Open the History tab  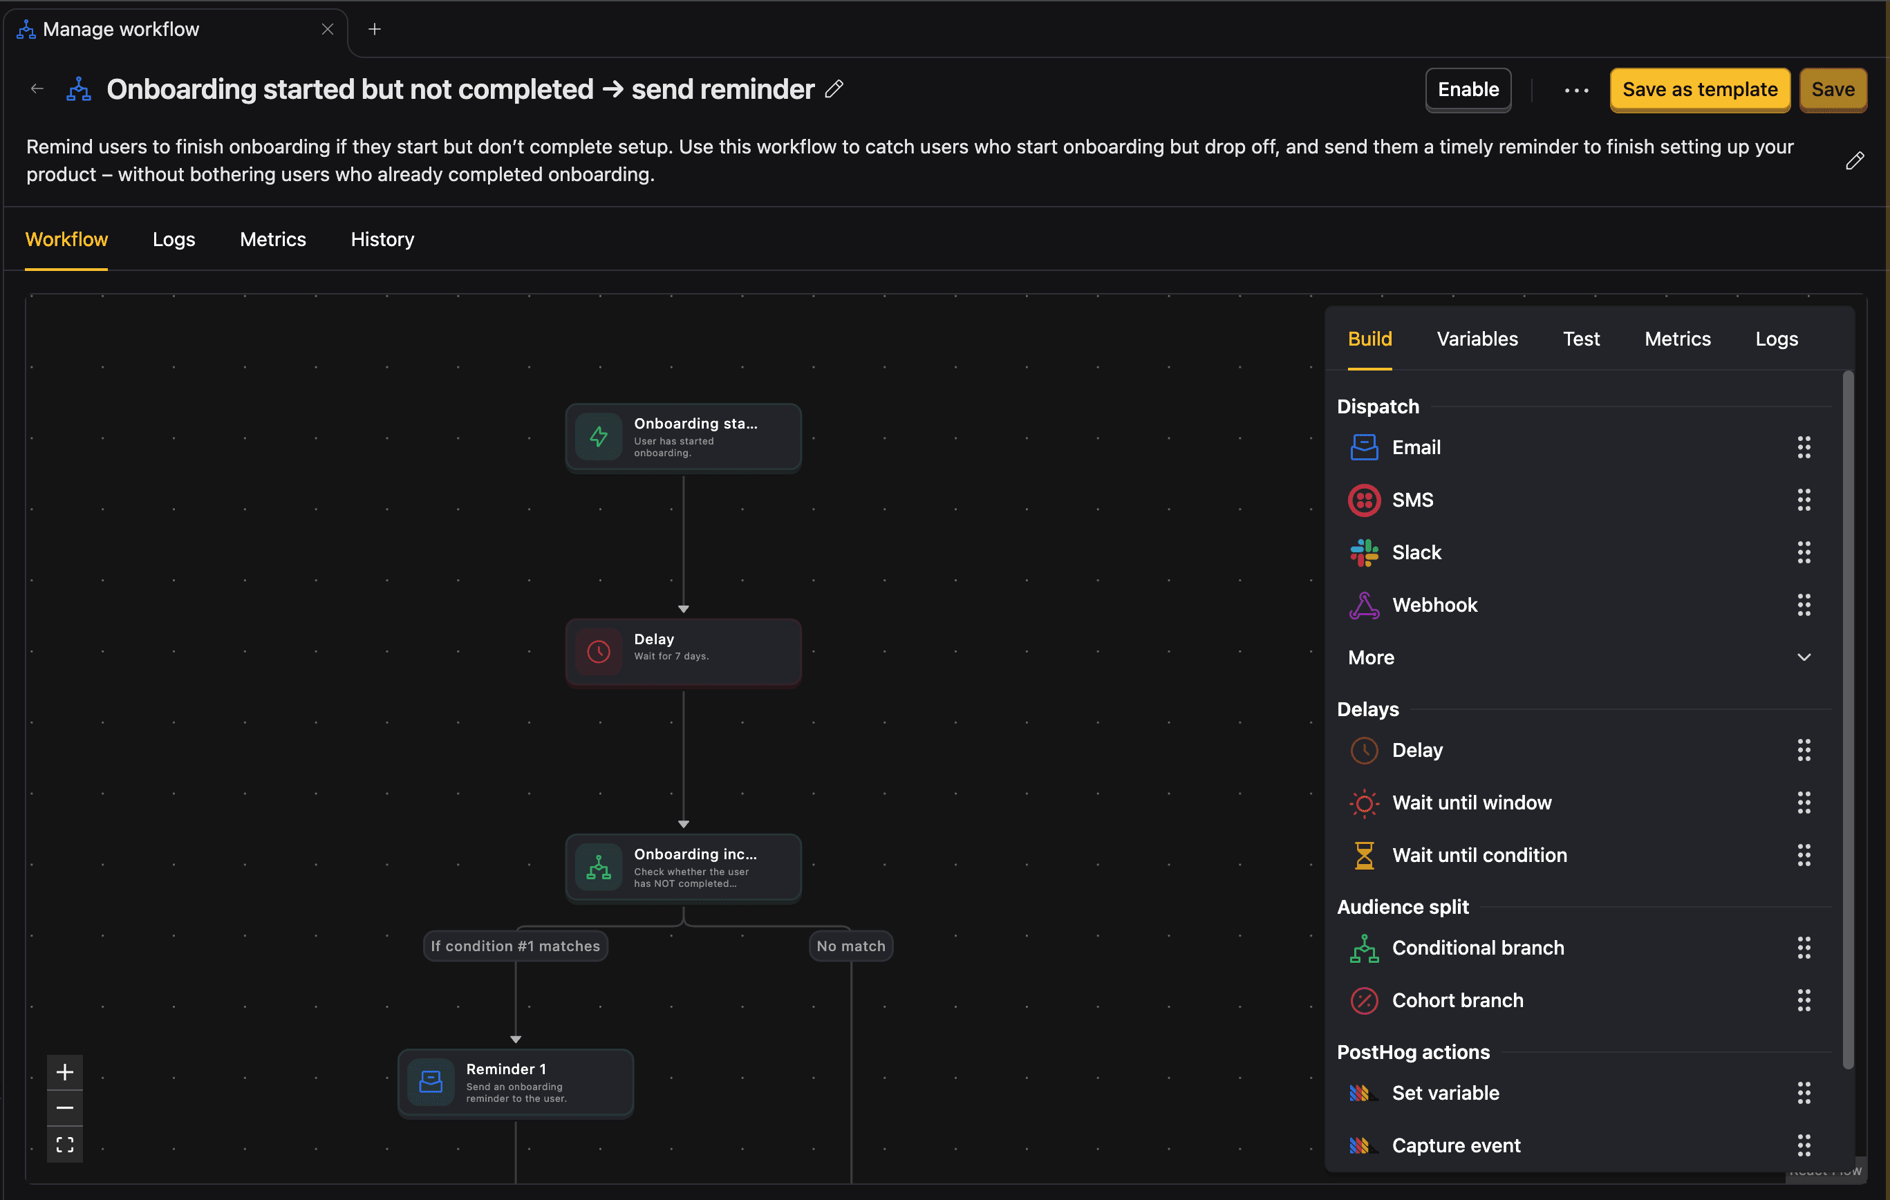point(382,239)
